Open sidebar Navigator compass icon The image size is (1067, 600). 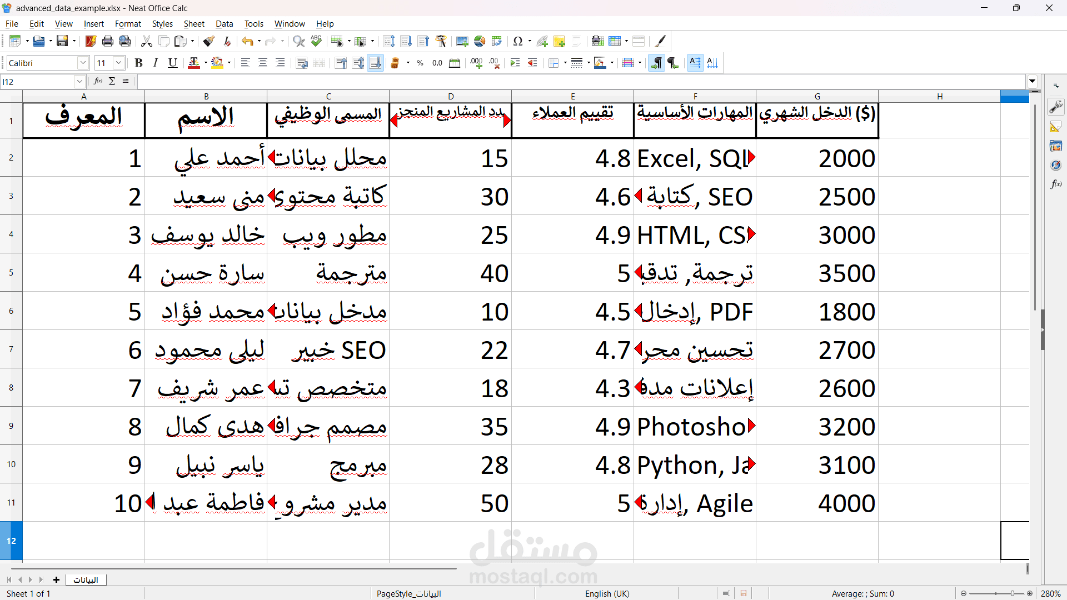1056,165
